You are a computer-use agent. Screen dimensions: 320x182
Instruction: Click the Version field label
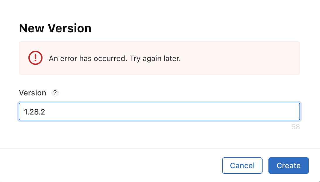[x=33, y=93]
